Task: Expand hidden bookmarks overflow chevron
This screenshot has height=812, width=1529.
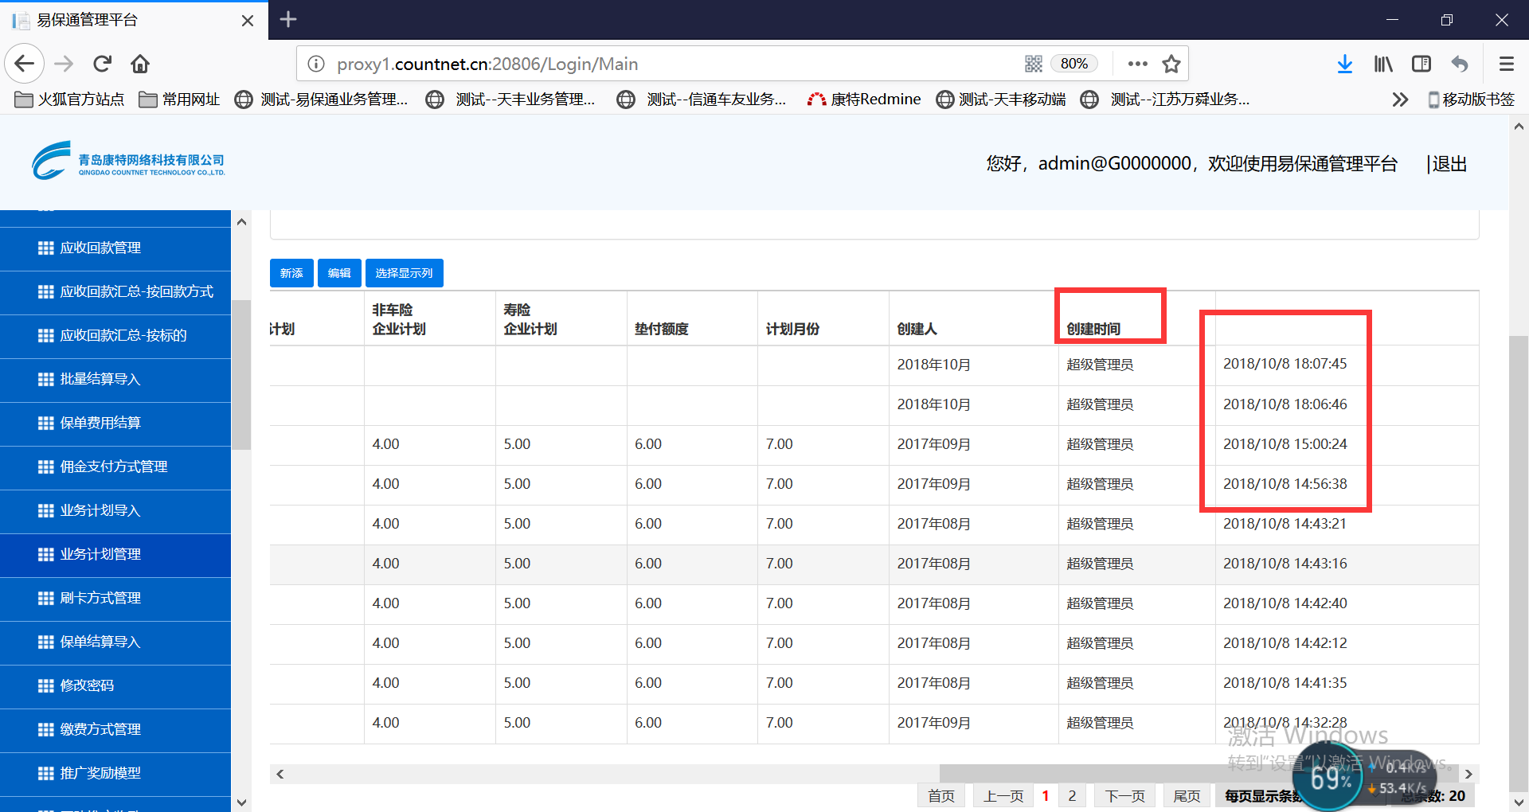Action: tap(1399, 100)
